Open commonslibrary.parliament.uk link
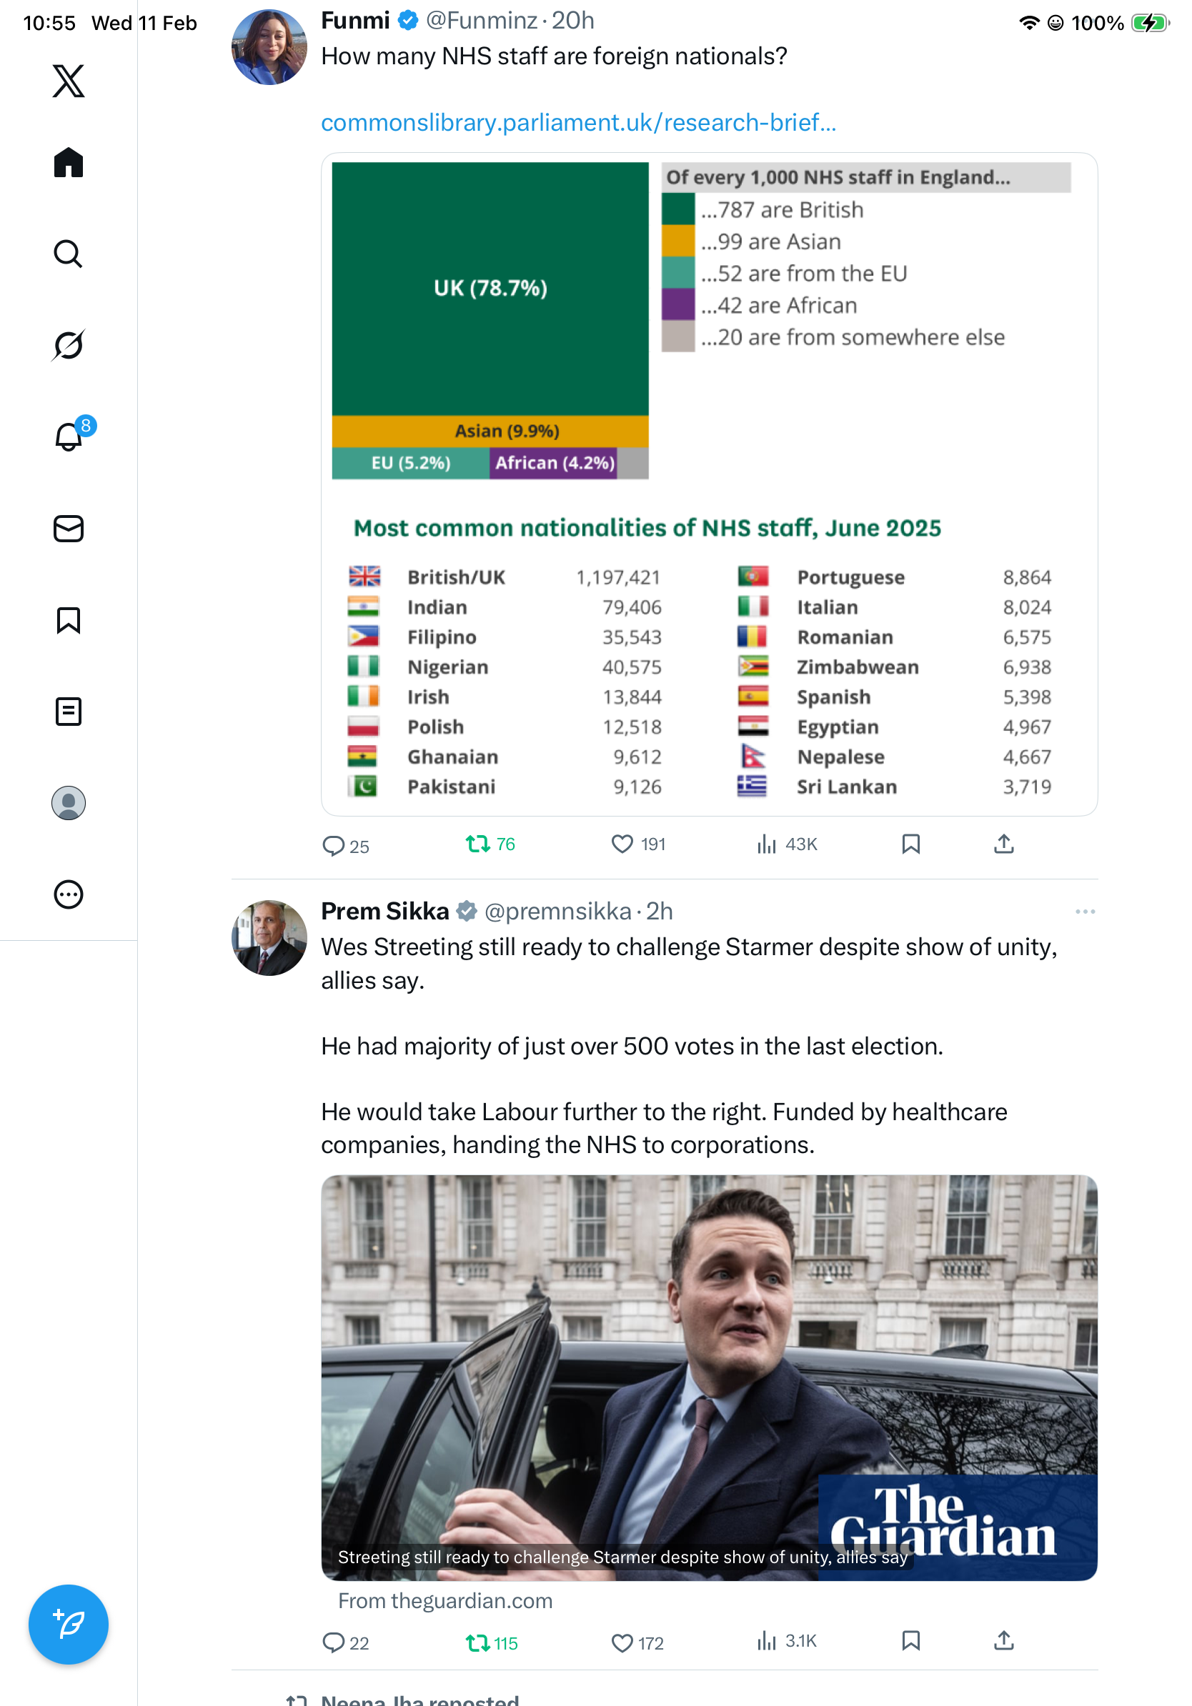1192x1706 pixels. pyautogui.click(x=578, y=123)
